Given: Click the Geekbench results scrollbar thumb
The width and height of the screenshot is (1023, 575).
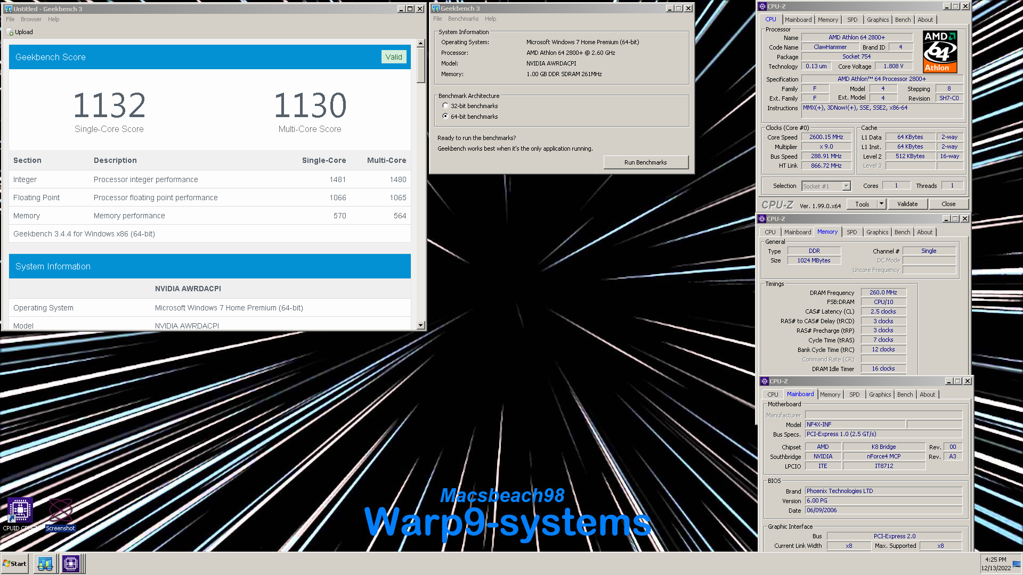Looking at the screenshot, I should tap(420, 65).
